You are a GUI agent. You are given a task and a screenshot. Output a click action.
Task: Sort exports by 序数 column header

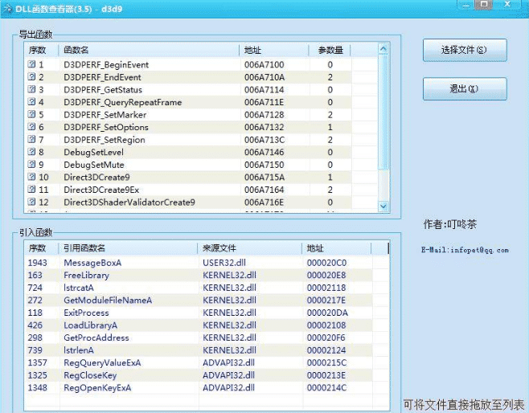pyautogui.click(x=41, y=50)
